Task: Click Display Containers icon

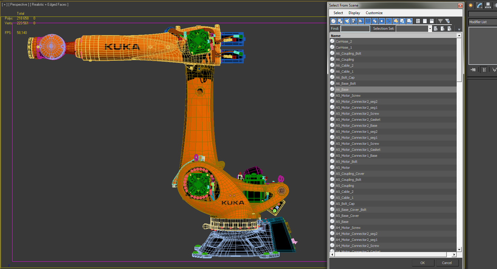Action: pos(396,21)
